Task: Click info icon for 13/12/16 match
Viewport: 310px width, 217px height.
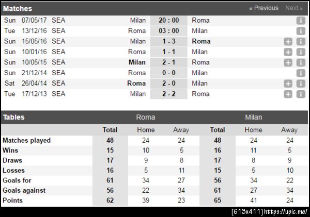Action: [x=301, y=31]
